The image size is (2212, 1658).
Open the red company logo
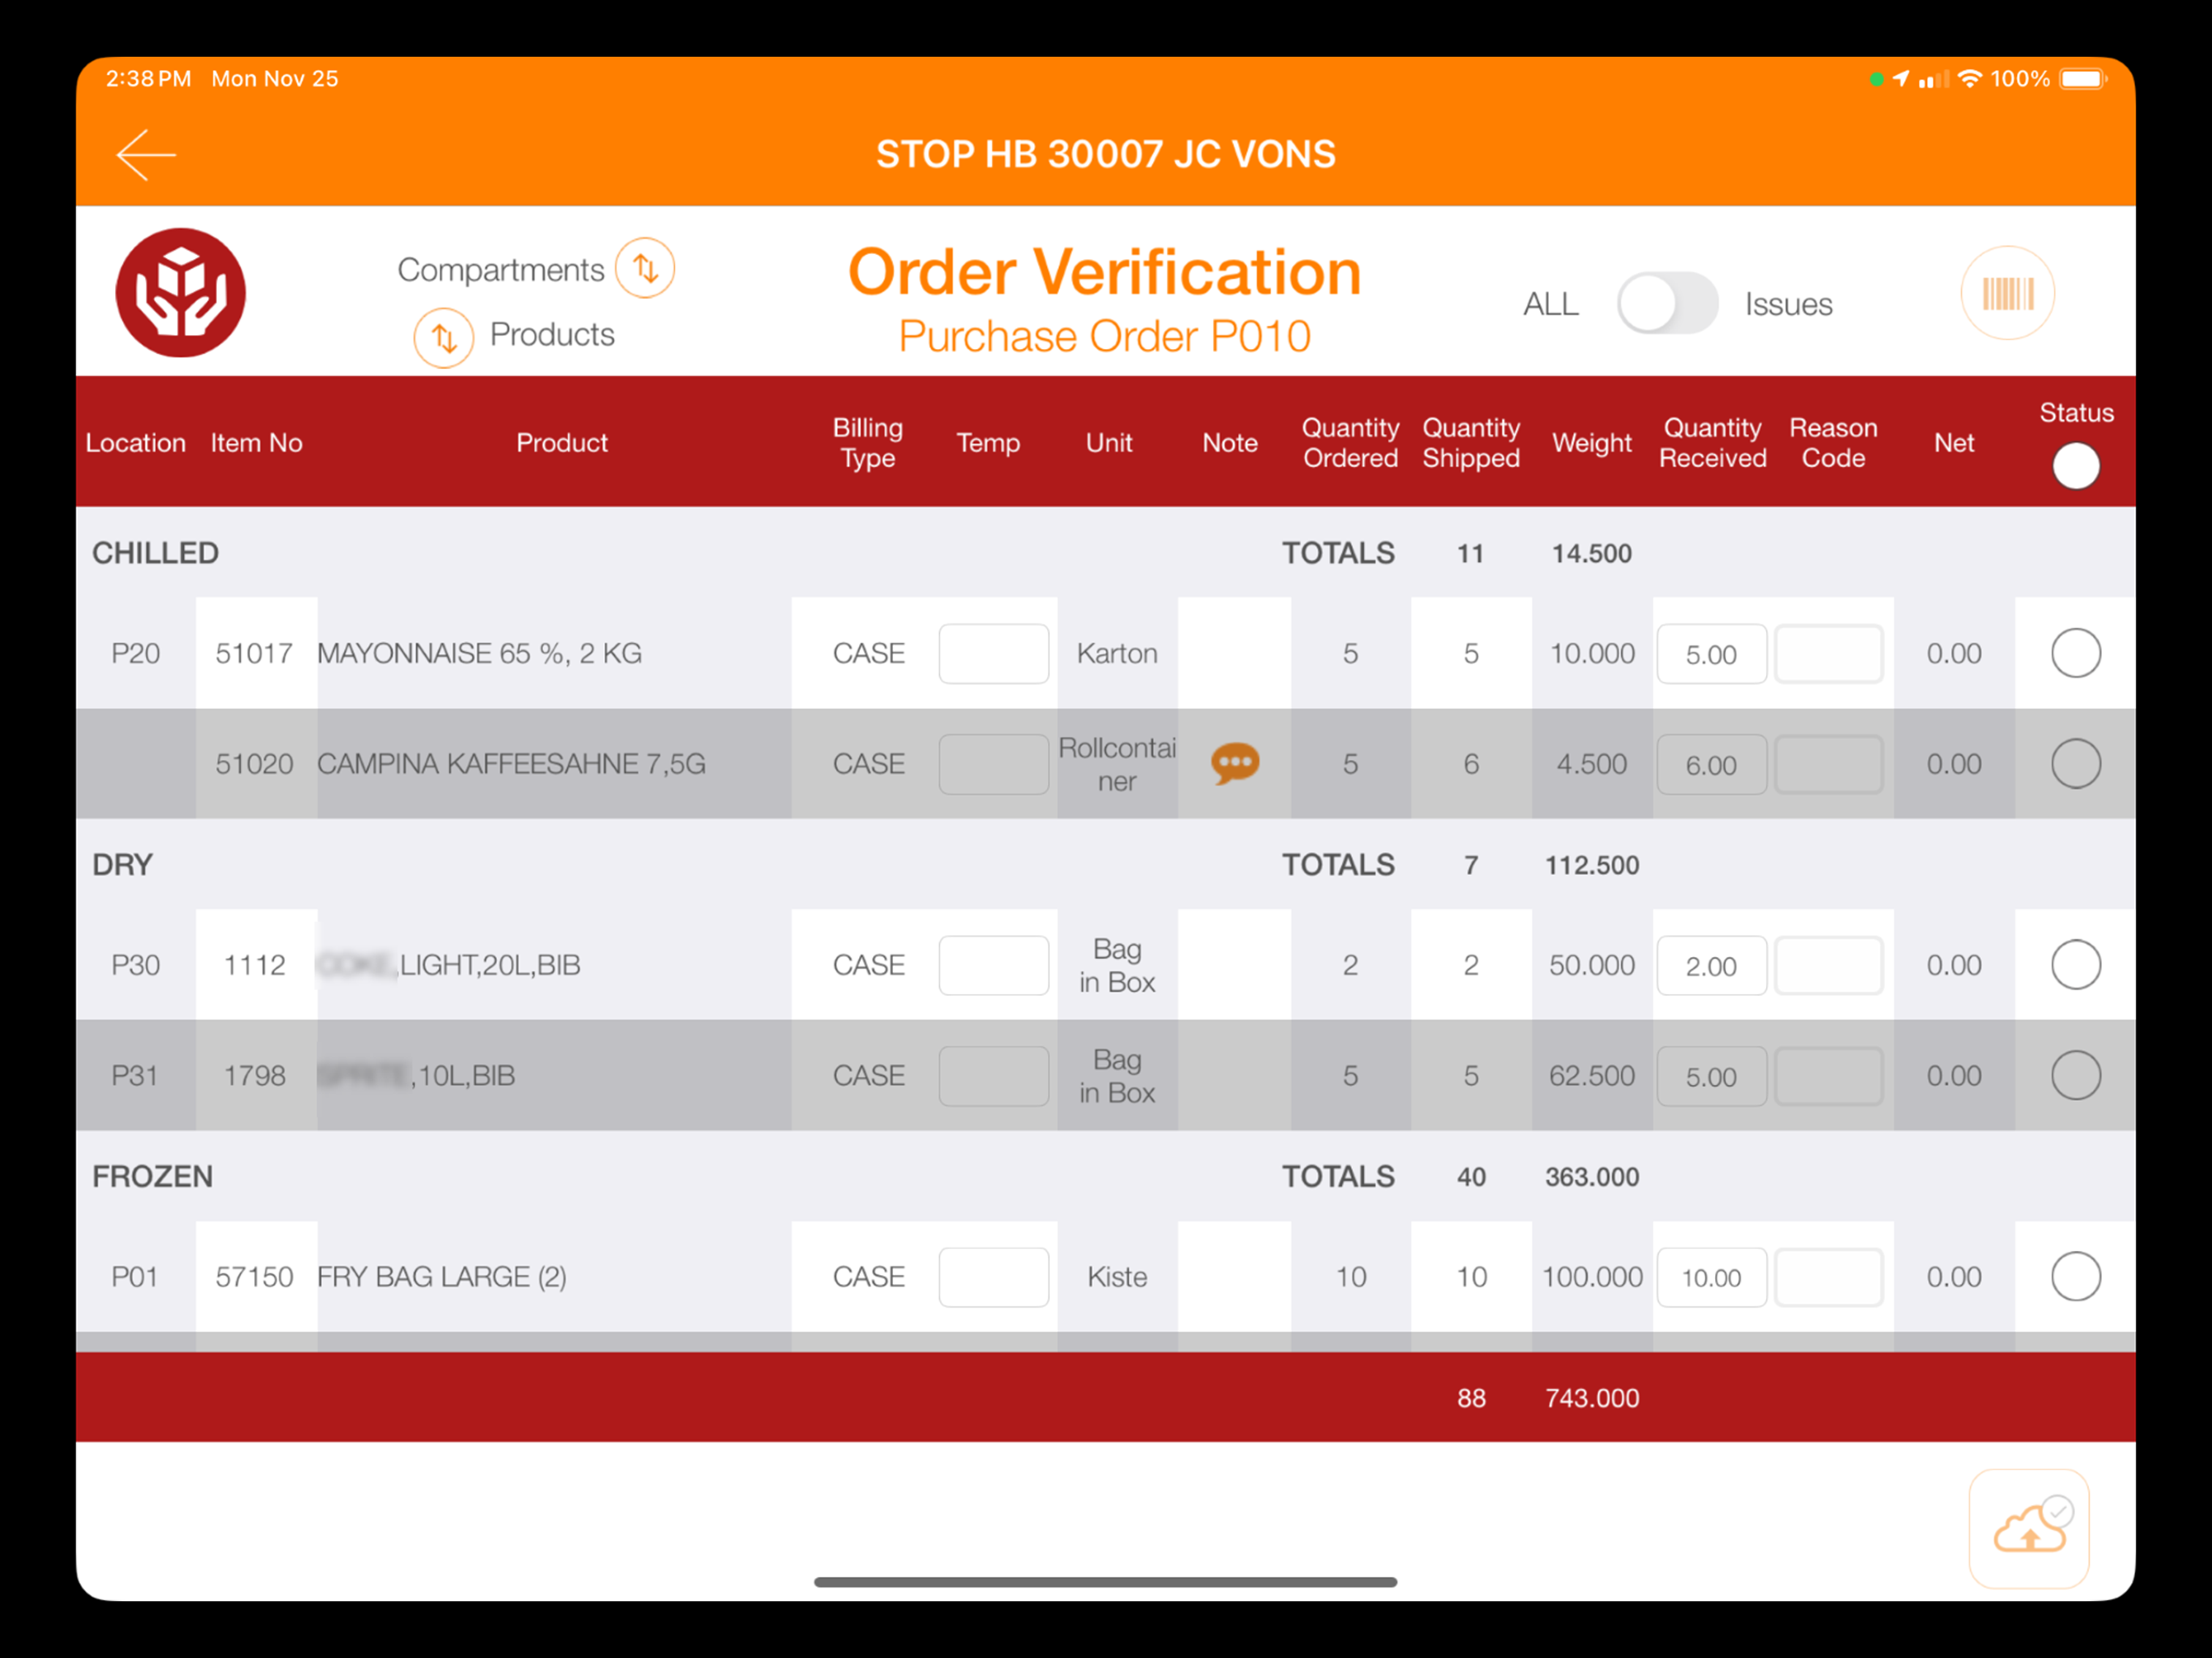pyautogui.click(x=181, y=293)
